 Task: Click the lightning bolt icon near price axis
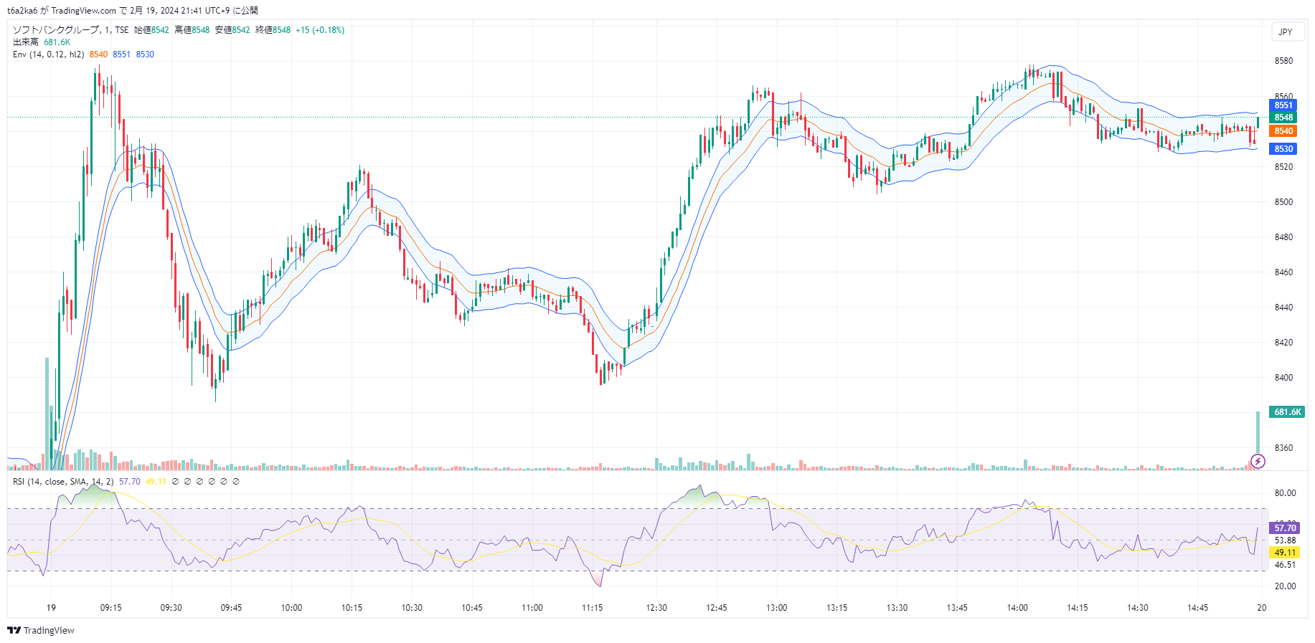pyautogui.click(x=1258, y=461)
